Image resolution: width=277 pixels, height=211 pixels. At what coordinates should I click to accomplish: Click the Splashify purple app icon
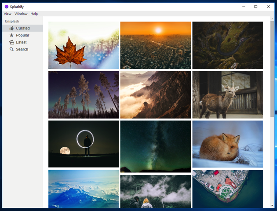click(x=7, y=7)
